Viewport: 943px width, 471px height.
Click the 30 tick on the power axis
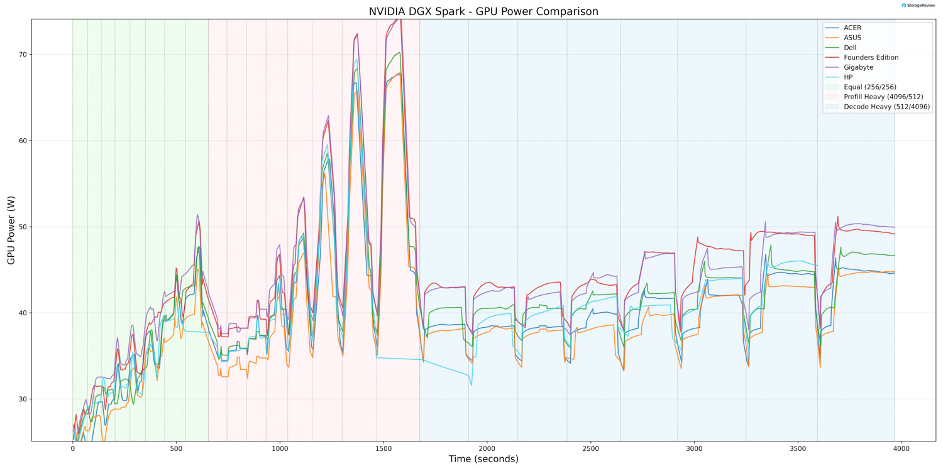[x=23, y=399]
